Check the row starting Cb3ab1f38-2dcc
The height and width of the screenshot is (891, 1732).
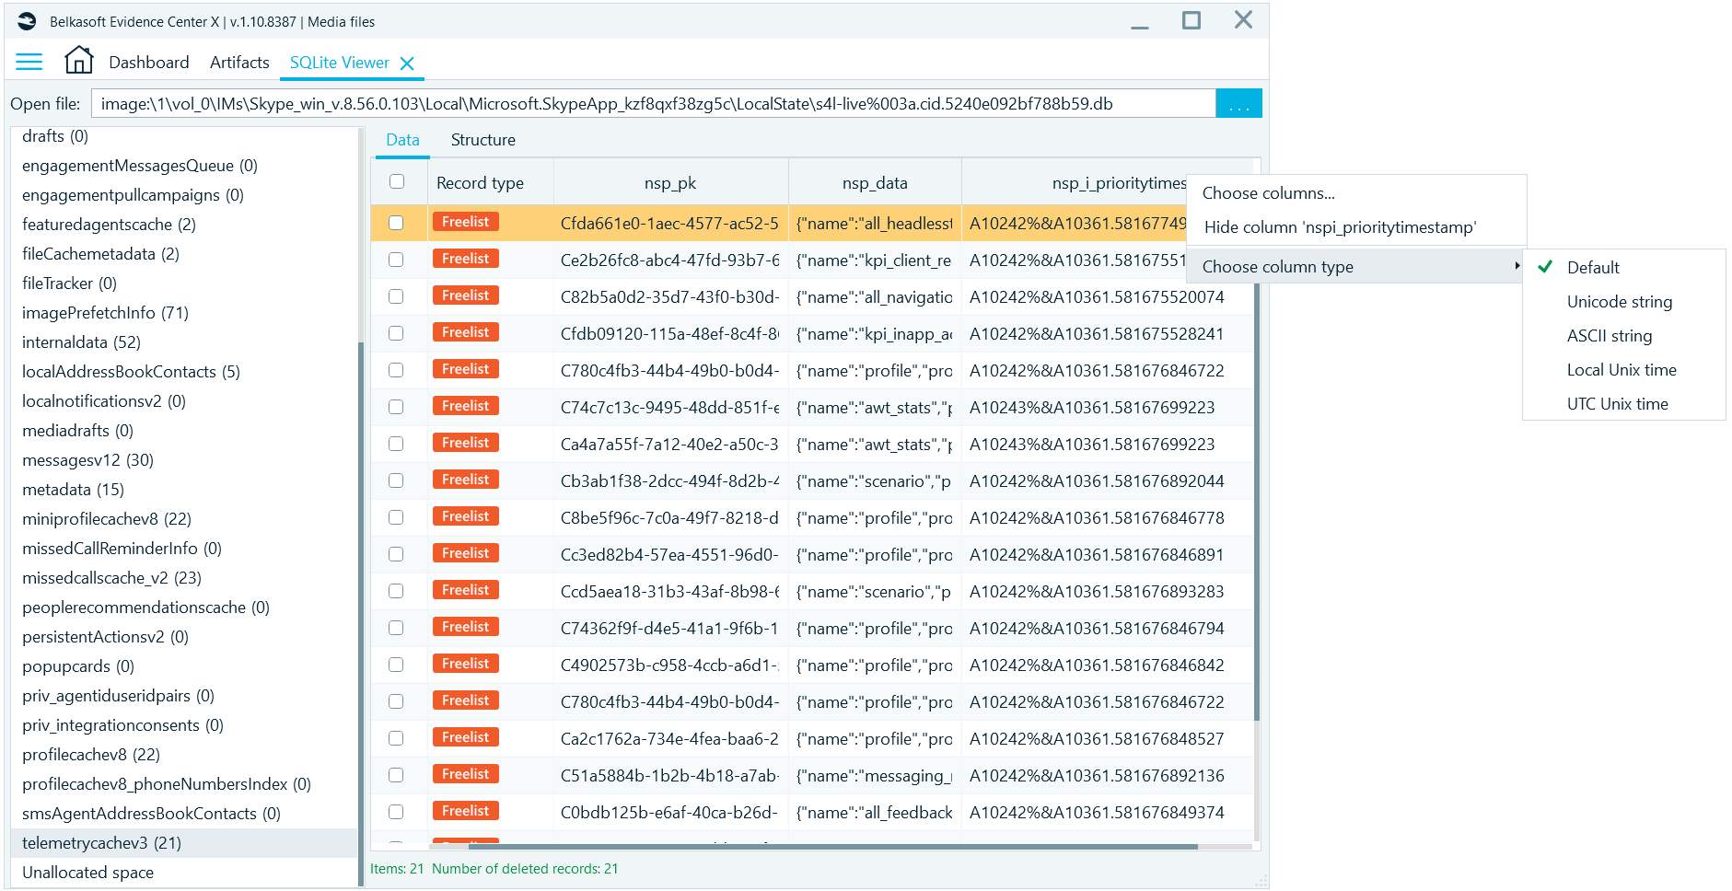tap(396, 480)
